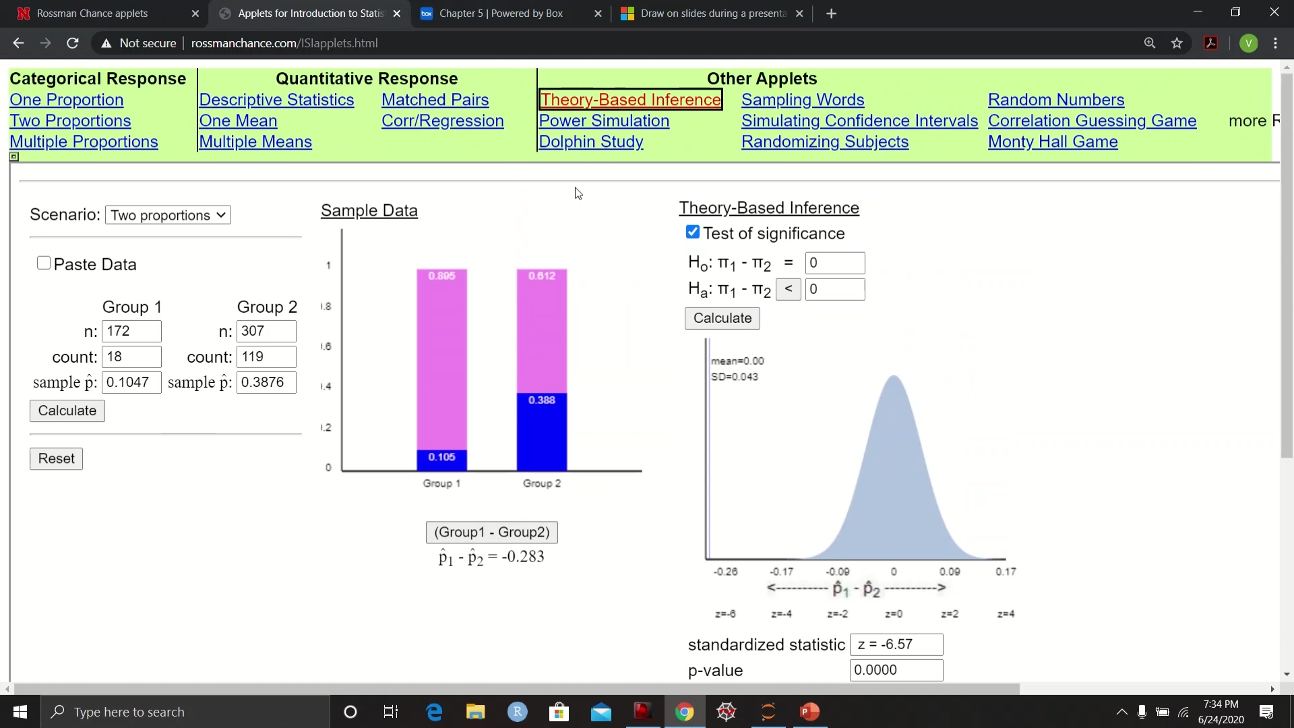This screenshot has width=1294, height=728.
Task: Open the browser zoom magnifier icon
Action: [1150, 43]
